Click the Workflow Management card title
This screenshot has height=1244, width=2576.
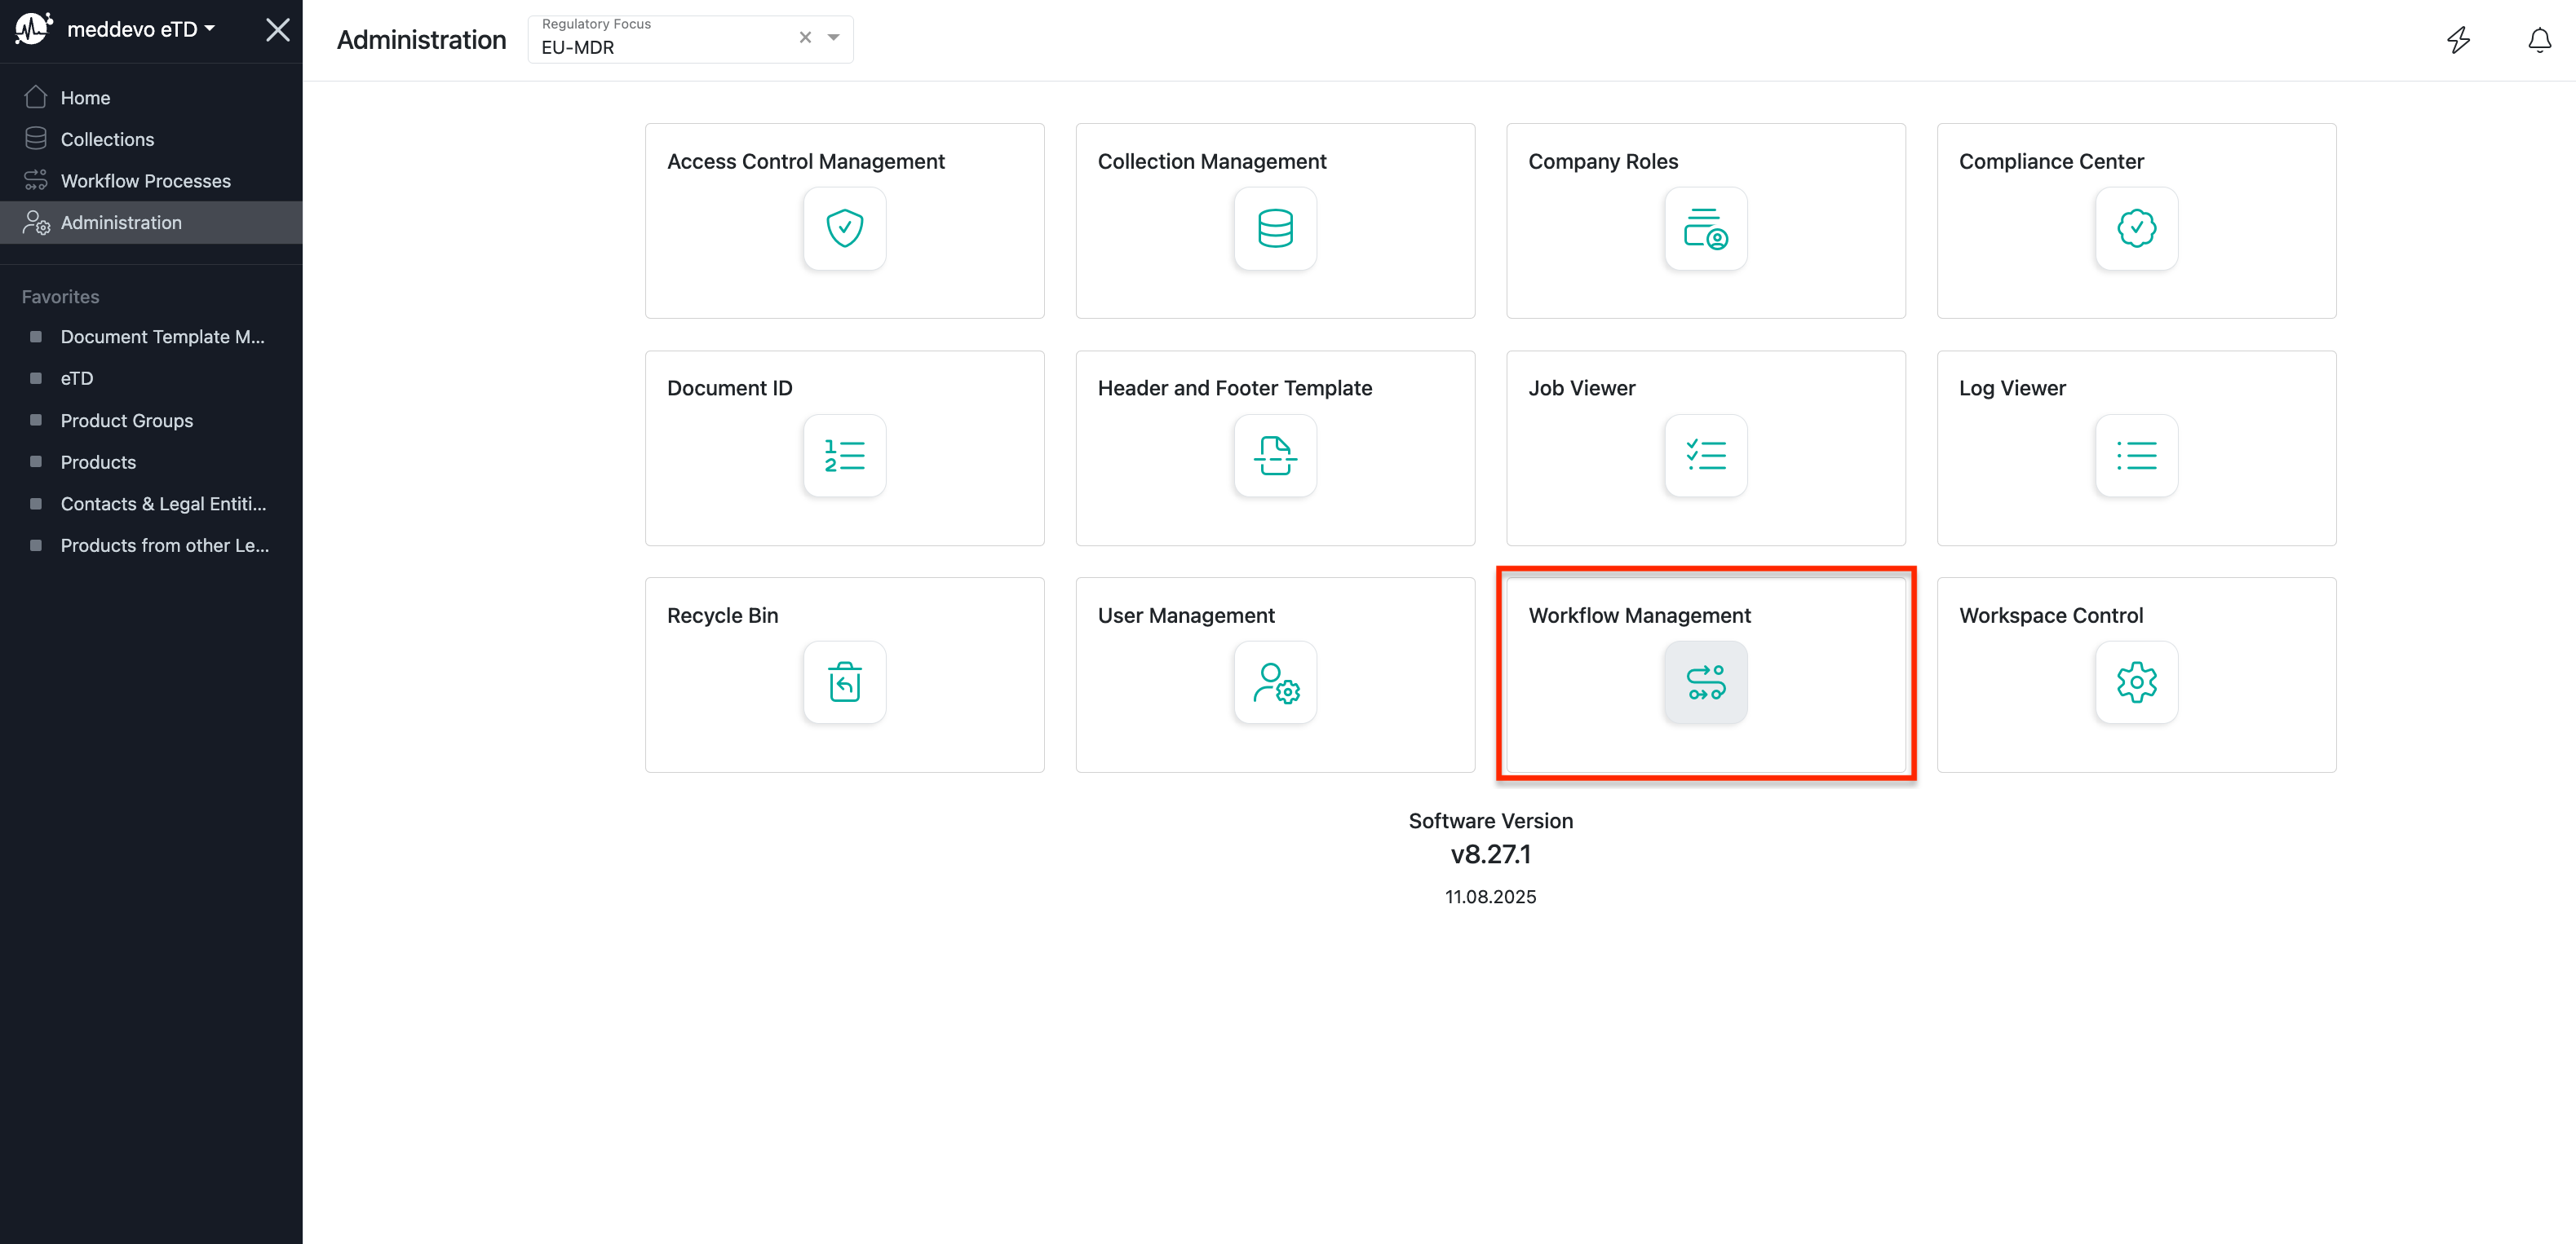pyautogui.click(x=1639, y=615)
